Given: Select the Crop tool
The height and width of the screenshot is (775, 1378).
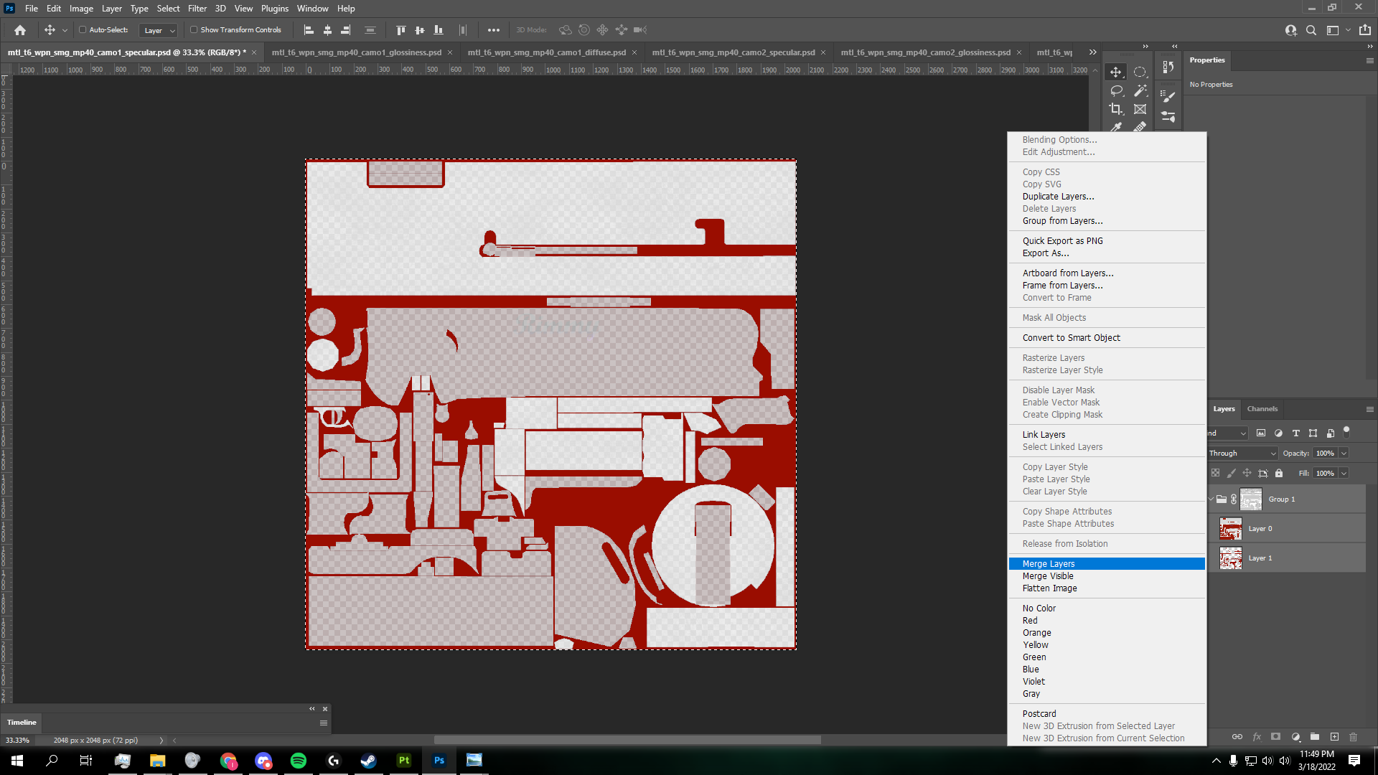Looking at the screenshot, I should [1116, 109].
